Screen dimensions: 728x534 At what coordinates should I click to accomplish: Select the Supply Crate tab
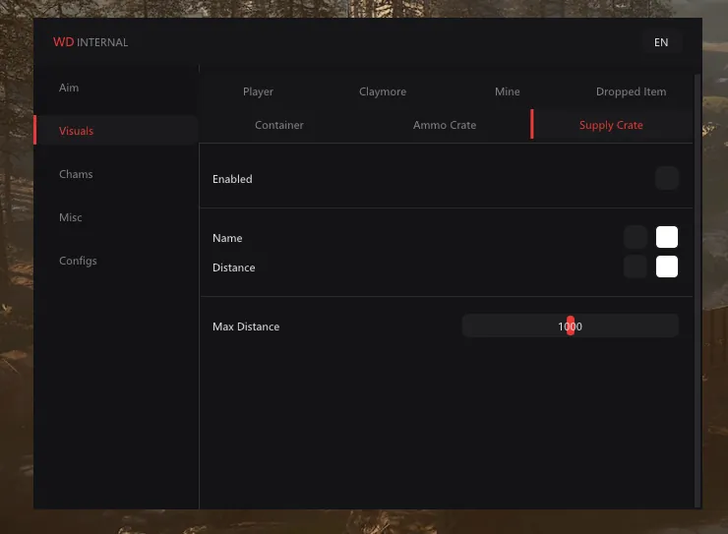[611, 125]
